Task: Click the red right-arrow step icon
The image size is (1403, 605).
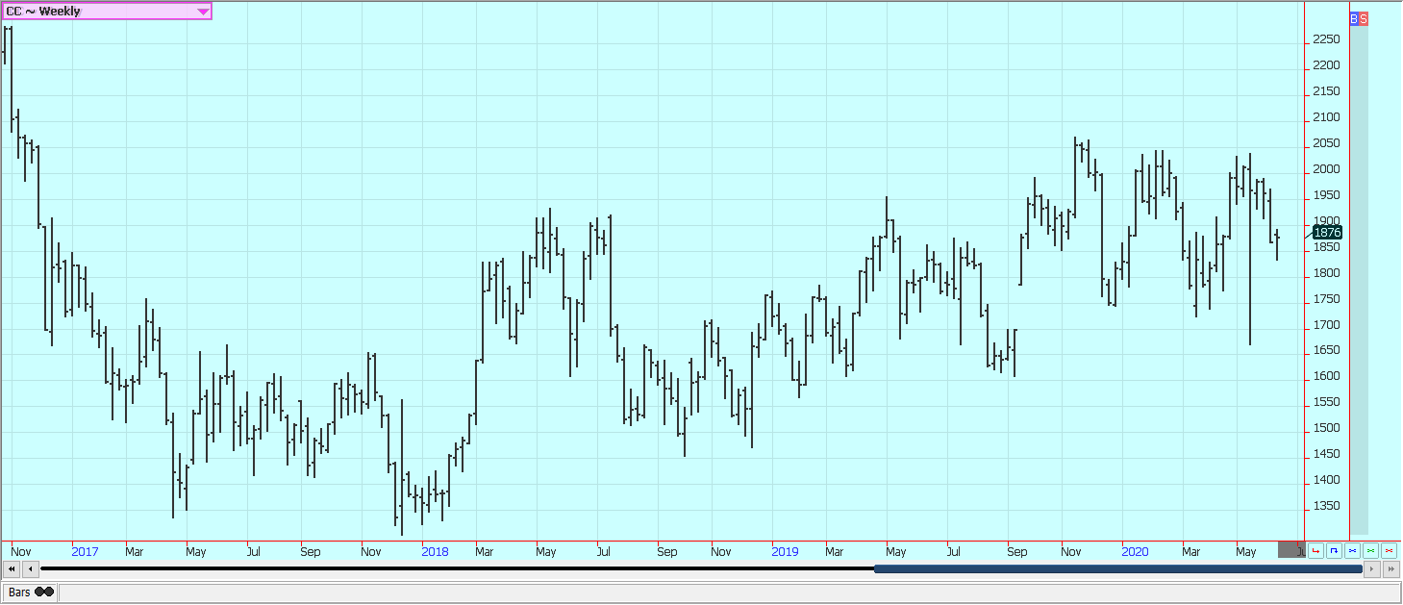Action: [x=1315, y=551]
